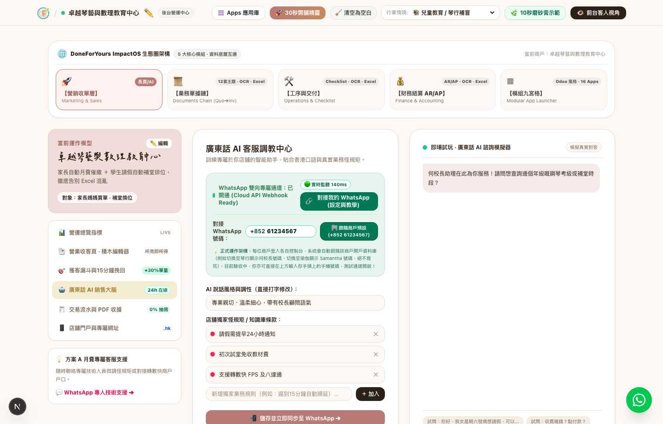
Task: Open 獲客漏斗與15分鐘挽回 in sidebar
Action: tap(115, 271)
